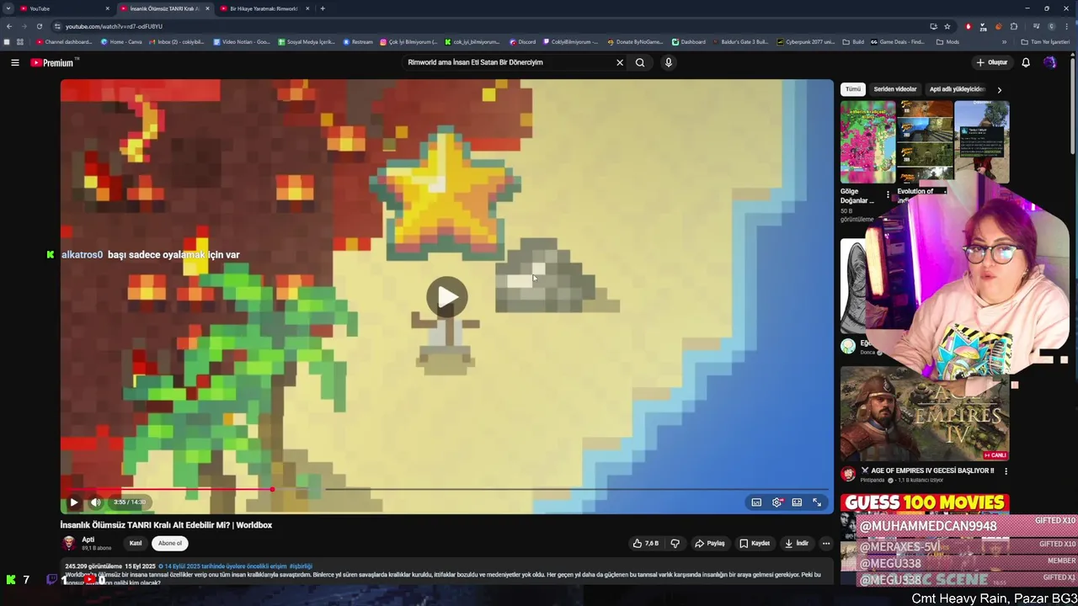The image size is (1078, 606).
Task: Bookmark this page with the star icon
Action: pos(947,26)
